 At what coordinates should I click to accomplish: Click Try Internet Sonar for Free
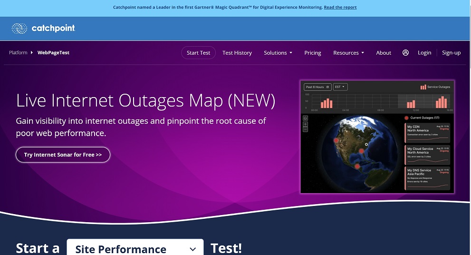[x=63, y=155]
